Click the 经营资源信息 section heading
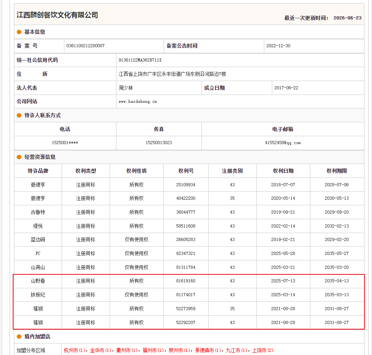Screen dimensions: 372x355 (40, 157)
